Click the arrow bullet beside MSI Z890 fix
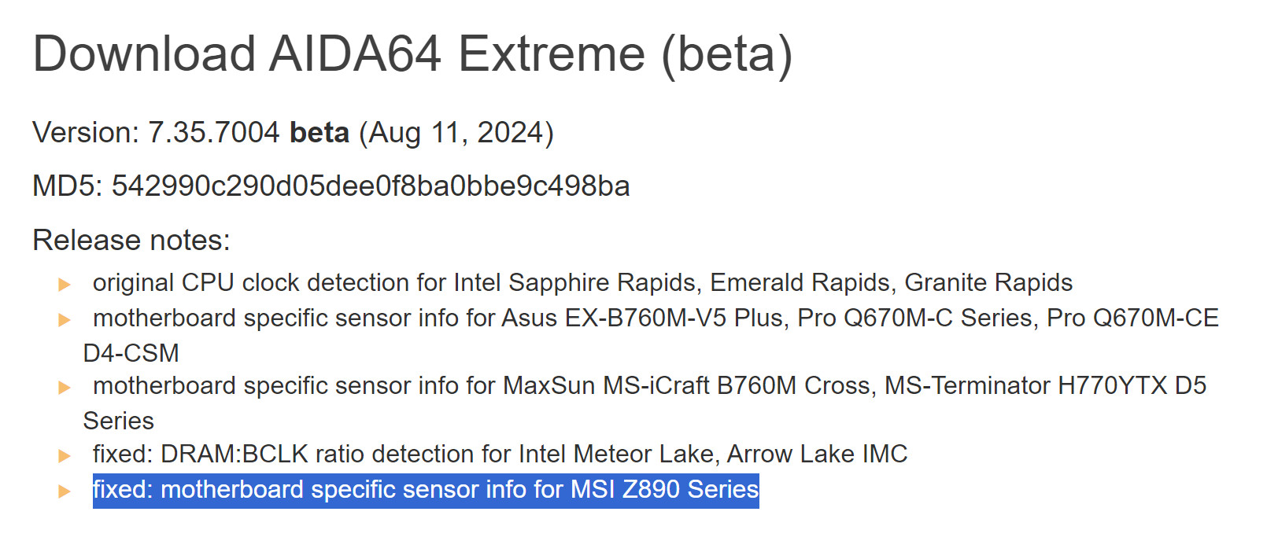 (x=65, y=491)
